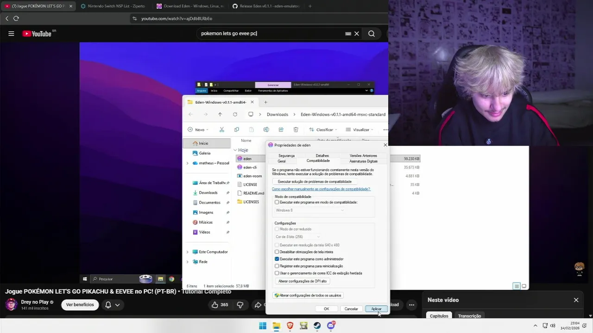
Task: Open the 8-bit color mode dropdown
Action: [x=298, y=237]
